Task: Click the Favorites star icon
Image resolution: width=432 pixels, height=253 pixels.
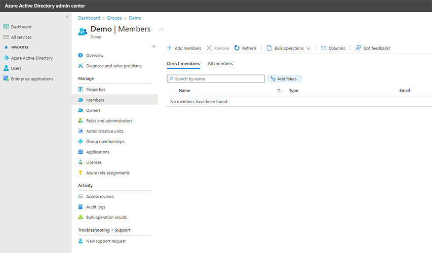Action: coord(6,48)
